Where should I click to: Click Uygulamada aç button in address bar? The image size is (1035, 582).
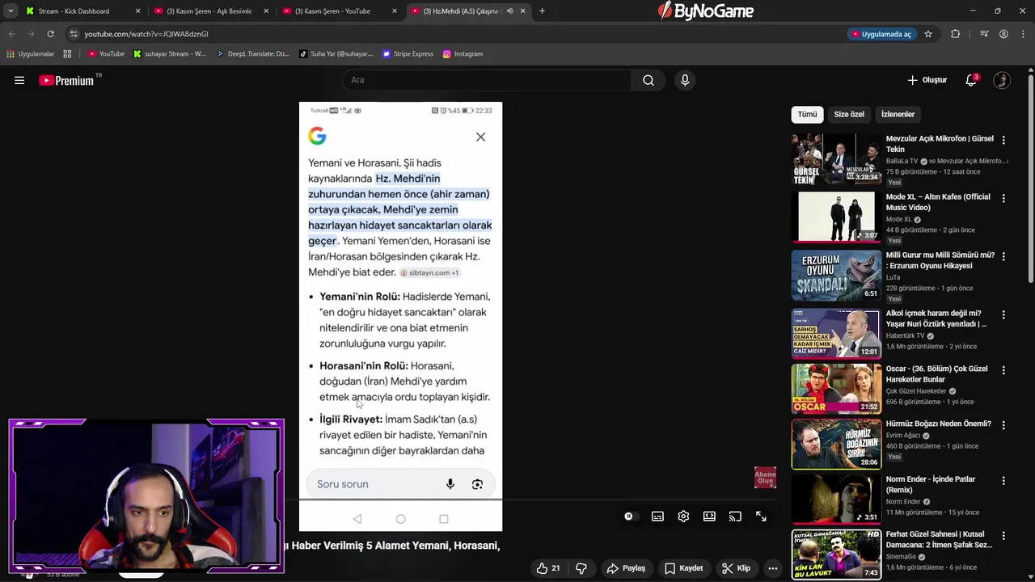pos(881,34)
